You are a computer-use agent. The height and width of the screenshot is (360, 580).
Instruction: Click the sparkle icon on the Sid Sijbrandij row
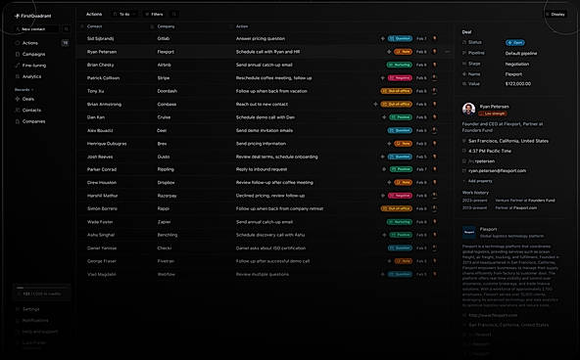point(382,38)
